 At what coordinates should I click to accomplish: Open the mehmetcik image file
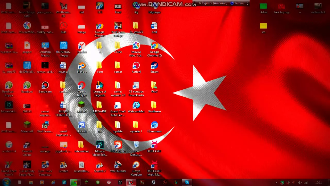[318, 8]
